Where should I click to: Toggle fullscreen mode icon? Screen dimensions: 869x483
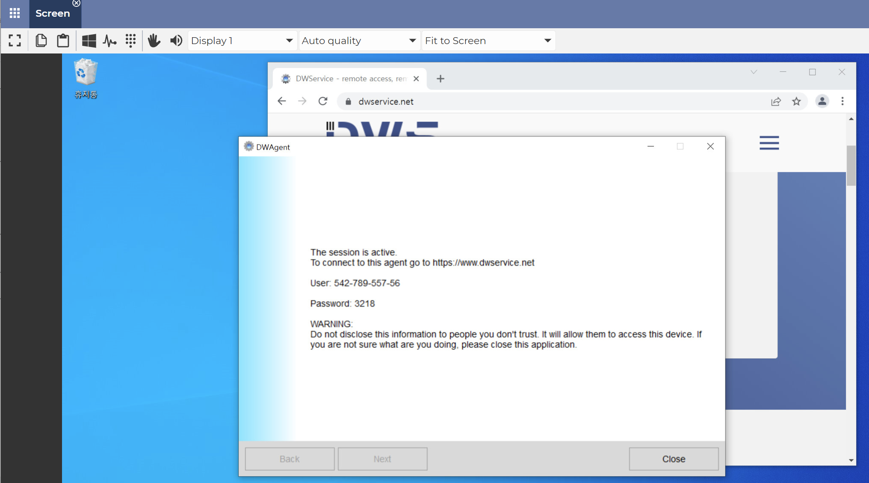point(15,41)
